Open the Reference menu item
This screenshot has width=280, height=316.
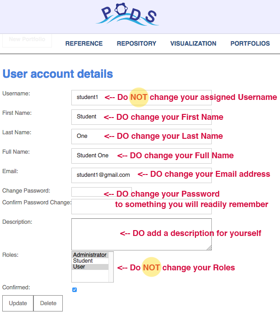tap(84, 44)
